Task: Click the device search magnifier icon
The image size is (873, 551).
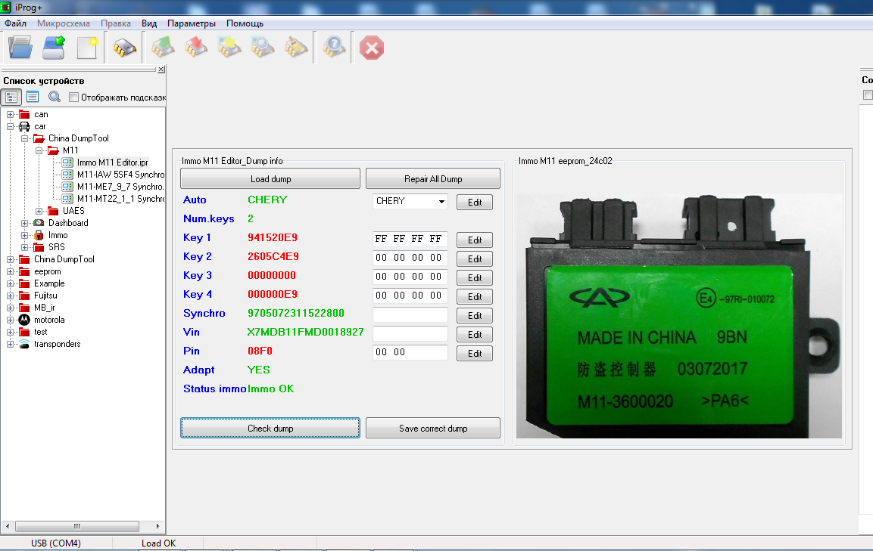Action: tap(54, 97)
